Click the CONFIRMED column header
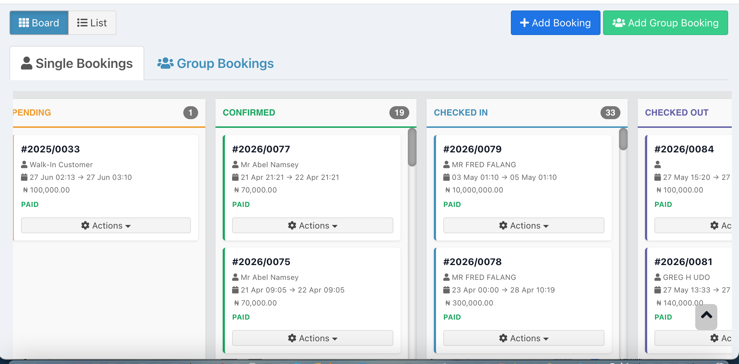The height and width of the screenshot is (364, 739). 249,113
